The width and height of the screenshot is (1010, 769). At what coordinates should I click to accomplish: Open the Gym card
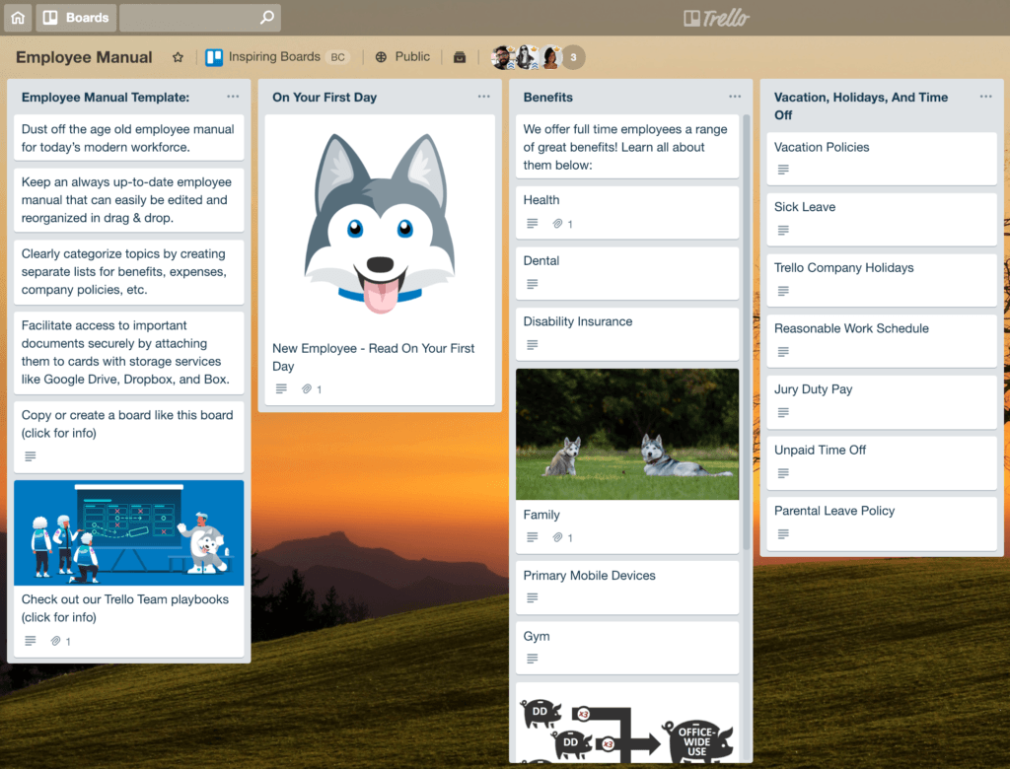click(x=627, y=648)
